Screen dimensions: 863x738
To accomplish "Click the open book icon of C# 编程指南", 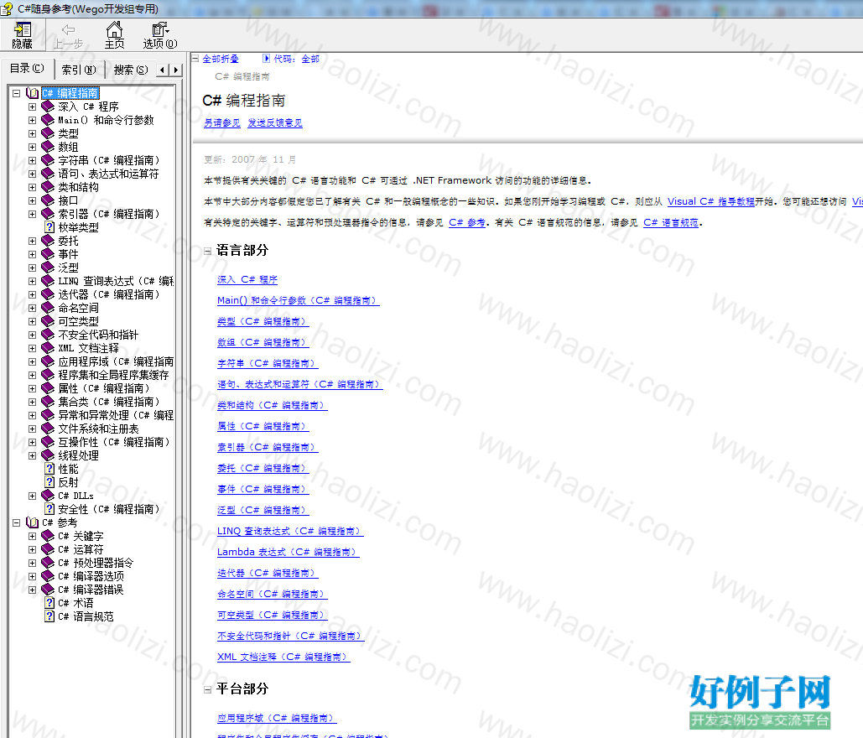I will 33,94.
